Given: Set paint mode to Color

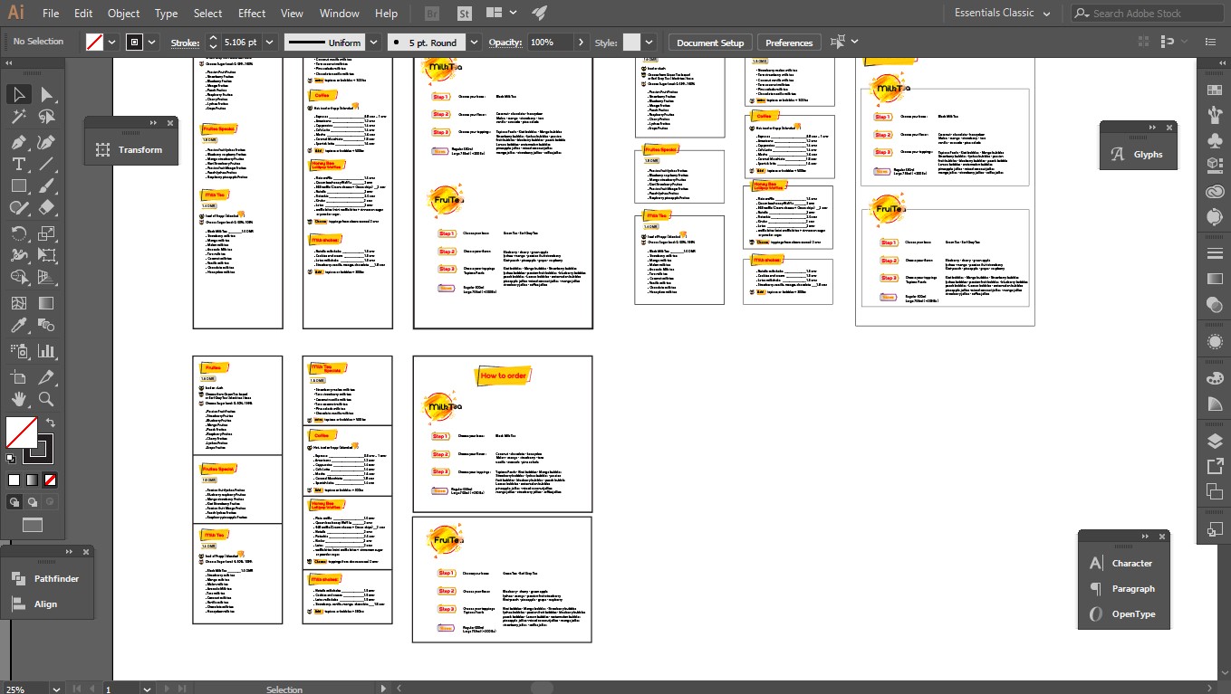Looking at the screenshot, I should click(x=14, y=480).
